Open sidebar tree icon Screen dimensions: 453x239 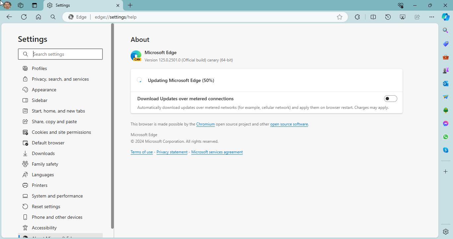(x=446, y=110)
